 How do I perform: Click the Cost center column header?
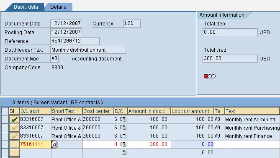[98, 111]
